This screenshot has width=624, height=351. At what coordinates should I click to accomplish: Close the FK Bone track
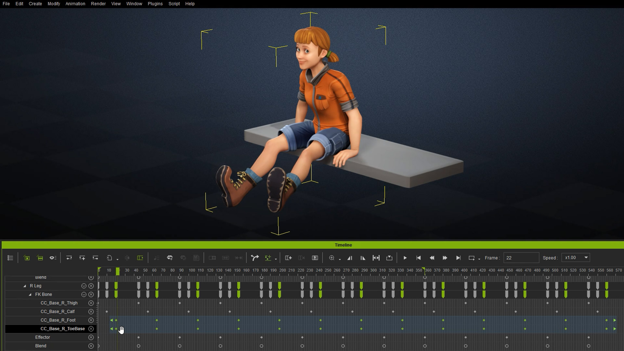click(x=91, y=294)
